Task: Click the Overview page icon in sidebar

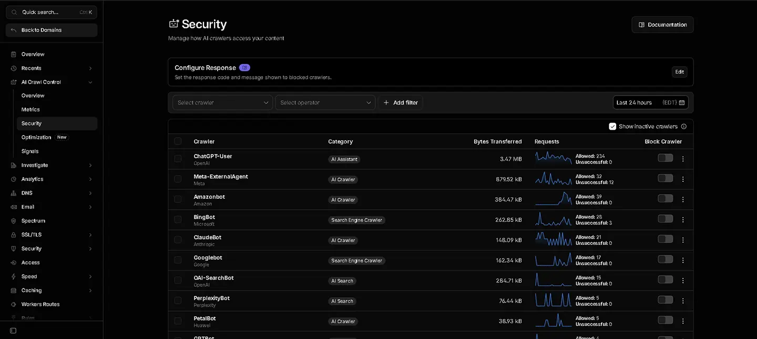Action: click(14, 54)
